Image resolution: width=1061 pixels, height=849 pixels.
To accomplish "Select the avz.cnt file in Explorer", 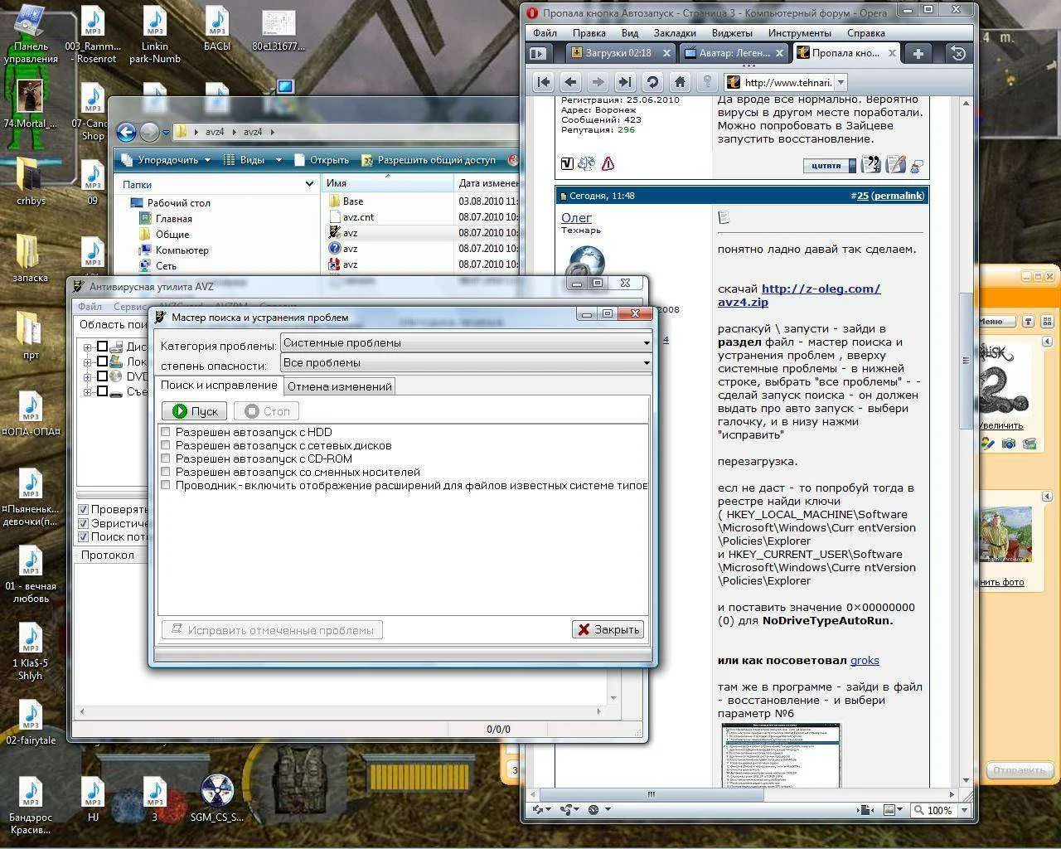I will pos(358,217).
